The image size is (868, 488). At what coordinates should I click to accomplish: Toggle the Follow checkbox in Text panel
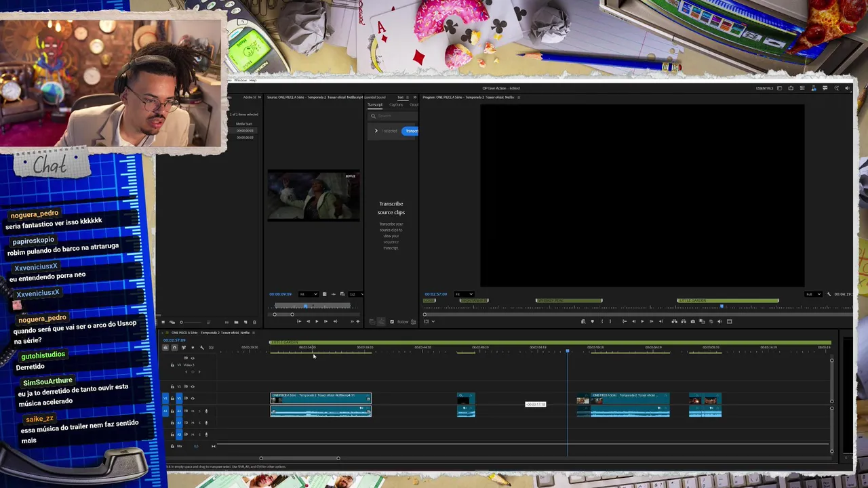392,321
